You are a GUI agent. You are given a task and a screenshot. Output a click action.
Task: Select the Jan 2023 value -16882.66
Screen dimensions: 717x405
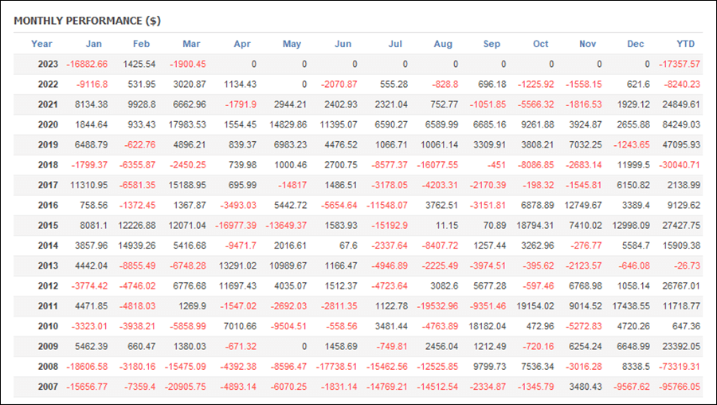click(x=87, y=64)
